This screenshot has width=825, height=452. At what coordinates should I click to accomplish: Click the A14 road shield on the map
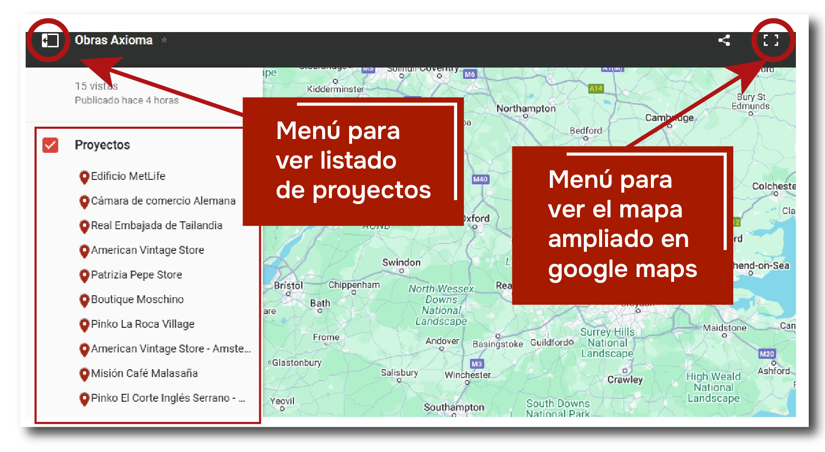(x=596, y=89)
